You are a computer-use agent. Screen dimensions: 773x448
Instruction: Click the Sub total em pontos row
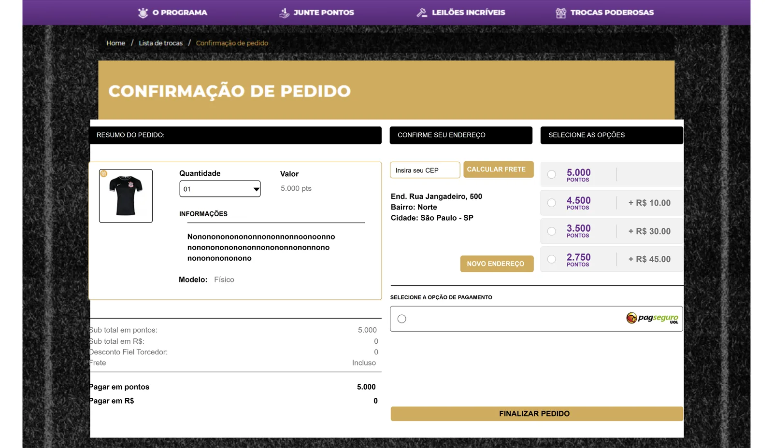pyautogui.click(x=233, y=330)
